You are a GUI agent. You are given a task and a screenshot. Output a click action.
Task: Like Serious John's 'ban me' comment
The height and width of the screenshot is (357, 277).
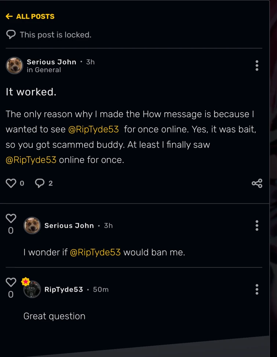coord(11,218)
